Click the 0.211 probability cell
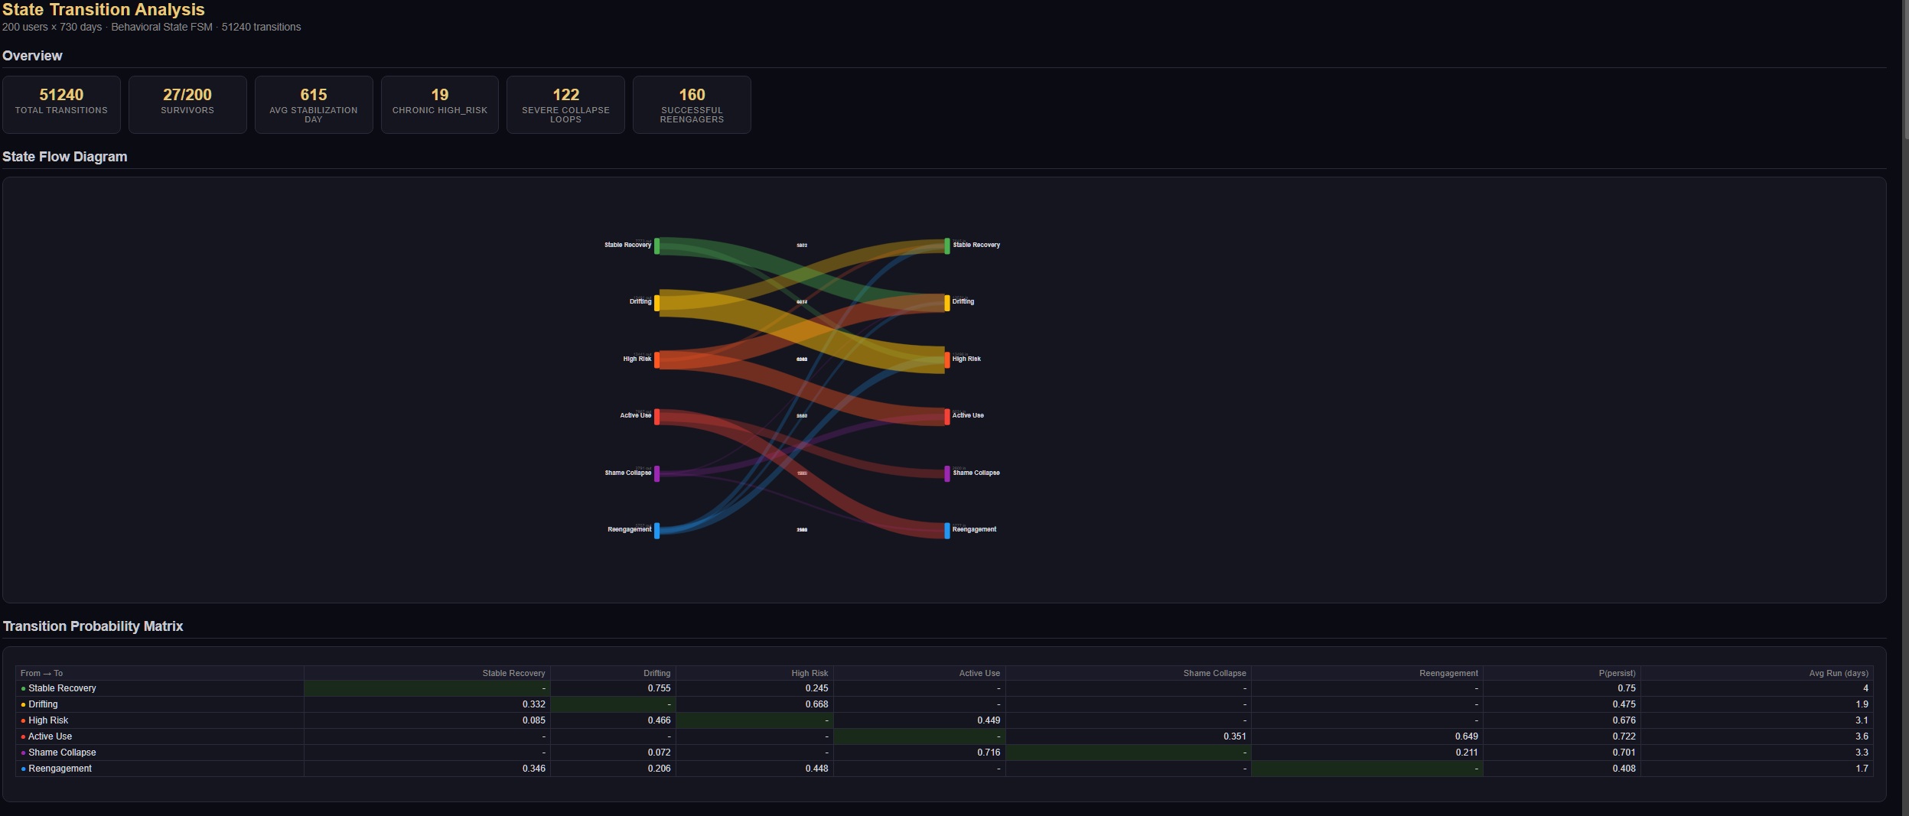 tap(1367, 753)
